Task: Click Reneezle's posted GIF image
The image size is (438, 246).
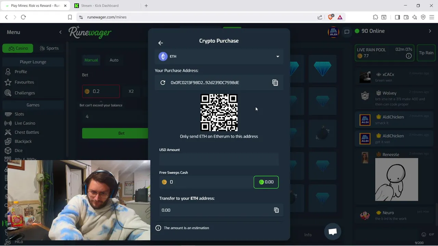Action: (x=397, y=180)
